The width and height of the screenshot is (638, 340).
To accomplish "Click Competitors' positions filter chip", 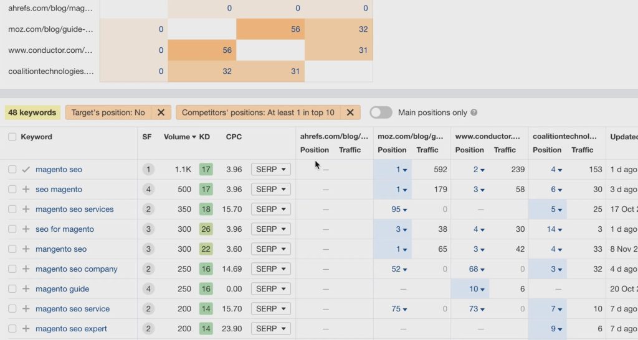I will point(259,113).
